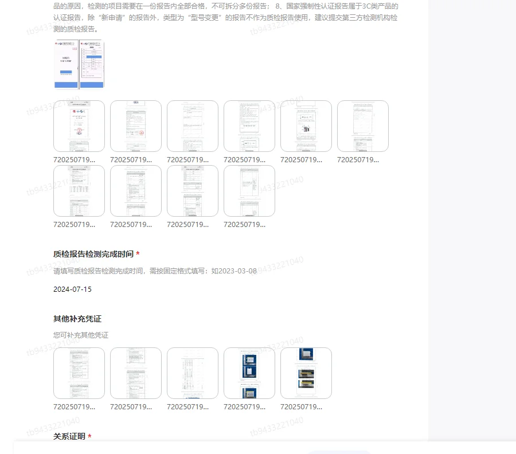Select the fourth quality report thumbnail

249,126
